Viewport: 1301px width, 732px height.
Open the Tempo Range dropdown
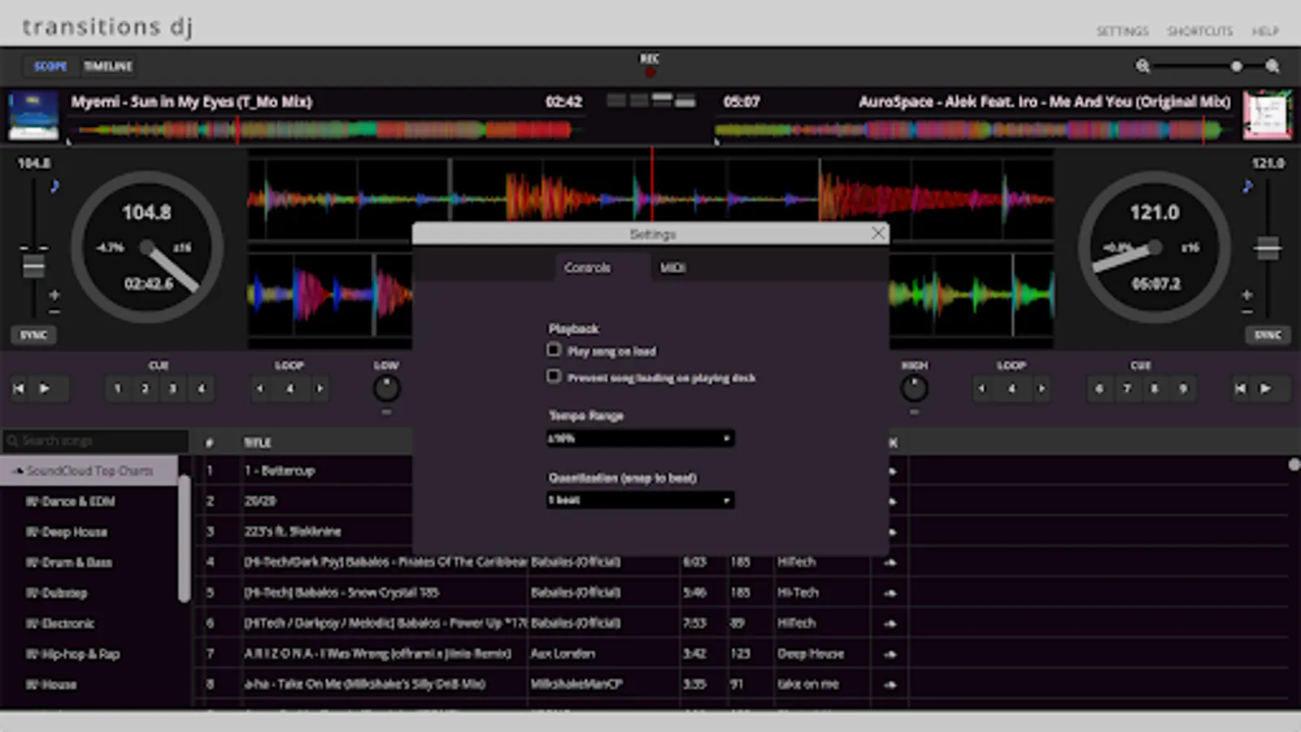pos(640,438)
